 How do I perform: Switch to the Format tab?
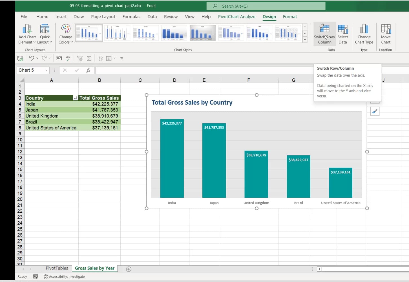(290, 17)
